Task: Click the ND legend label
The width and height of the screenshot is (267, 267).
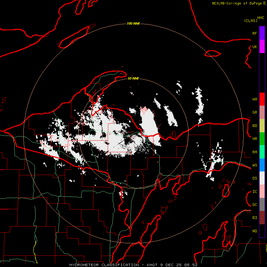Action: [255, 231]
